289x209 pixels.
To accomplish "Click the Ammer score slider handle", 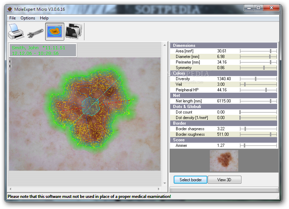I will click(245, 145).
